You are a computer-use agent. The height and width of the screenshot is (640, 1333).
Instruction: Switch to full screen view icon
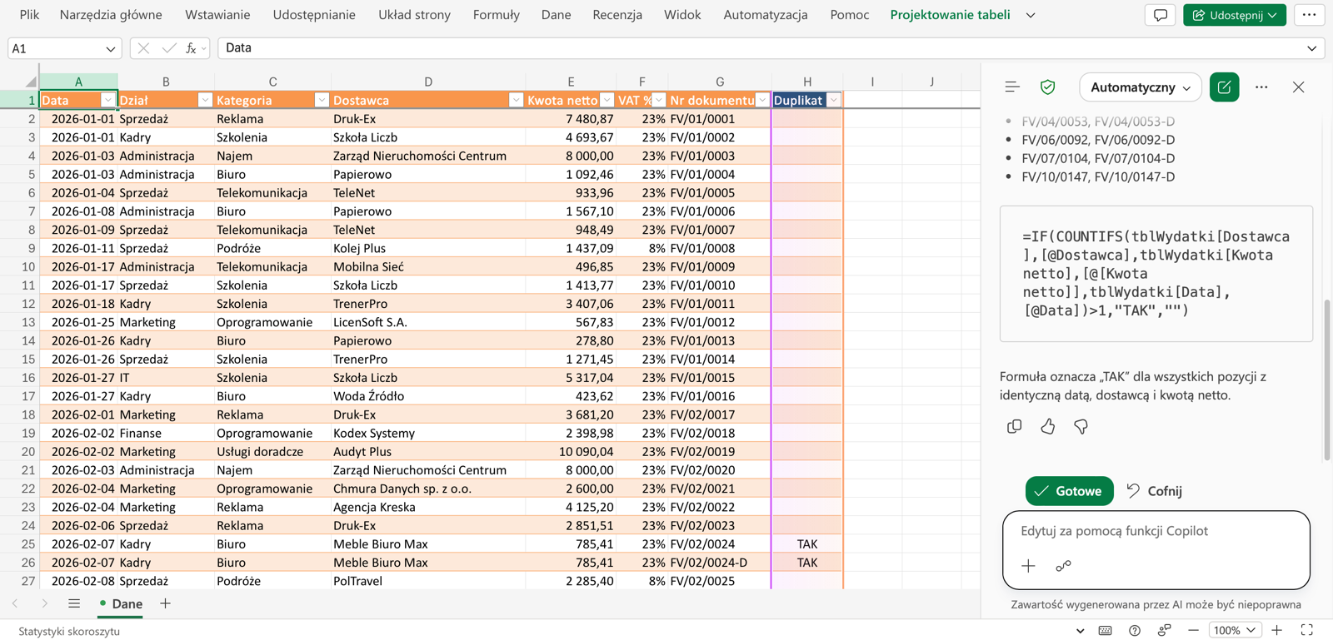point(1306,630)
